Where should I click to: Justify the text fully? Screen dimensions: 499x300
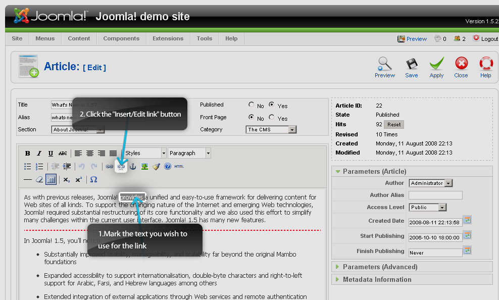(113, 154)
